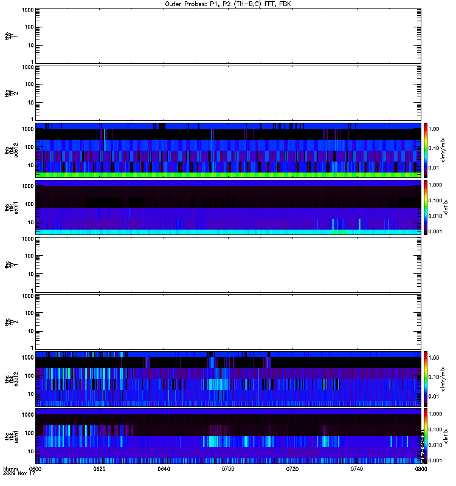Click the plot title "Outer Probes: P1, P2 (TH-B,C) FFT, FBK"
Viewport: 456px width, 486px height.
(x=228, y=4)
